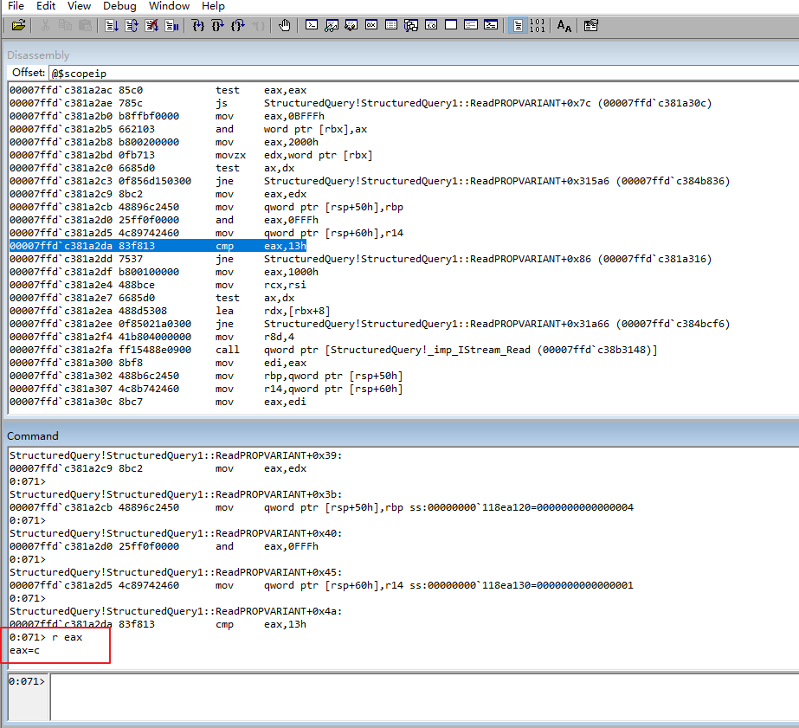Select the mov qword ptr [rsp+50h],rbp disassembly line
The height and width of the screenshot is (728, 799).
pos(206,207)
